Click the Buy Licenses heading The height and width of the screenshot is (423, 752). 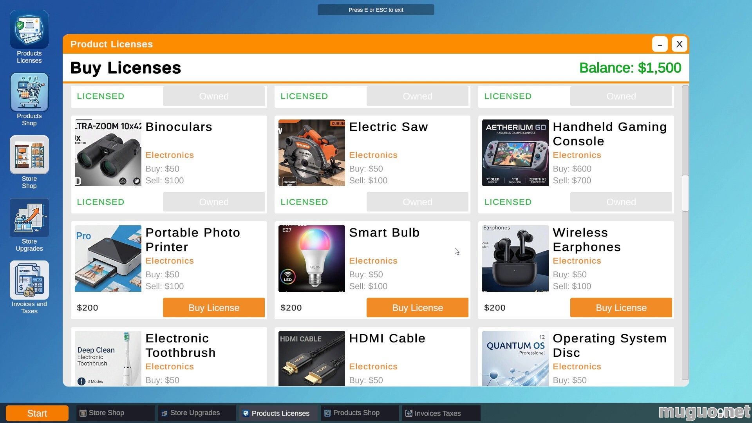[126, 68]
